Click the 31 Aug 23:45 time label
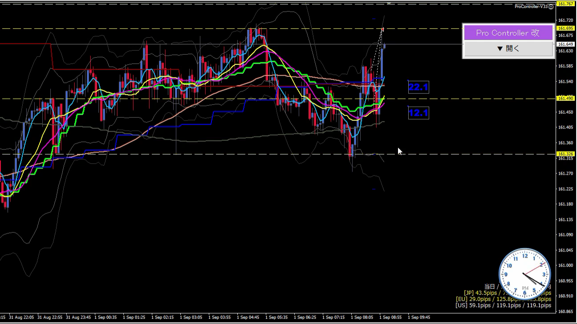 coord(78,317)
